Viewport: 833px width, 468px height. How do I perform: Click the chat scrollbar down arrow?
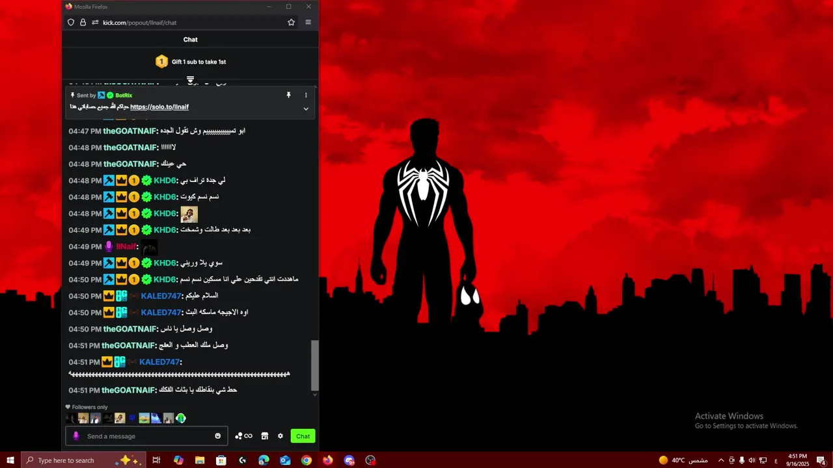315,395
